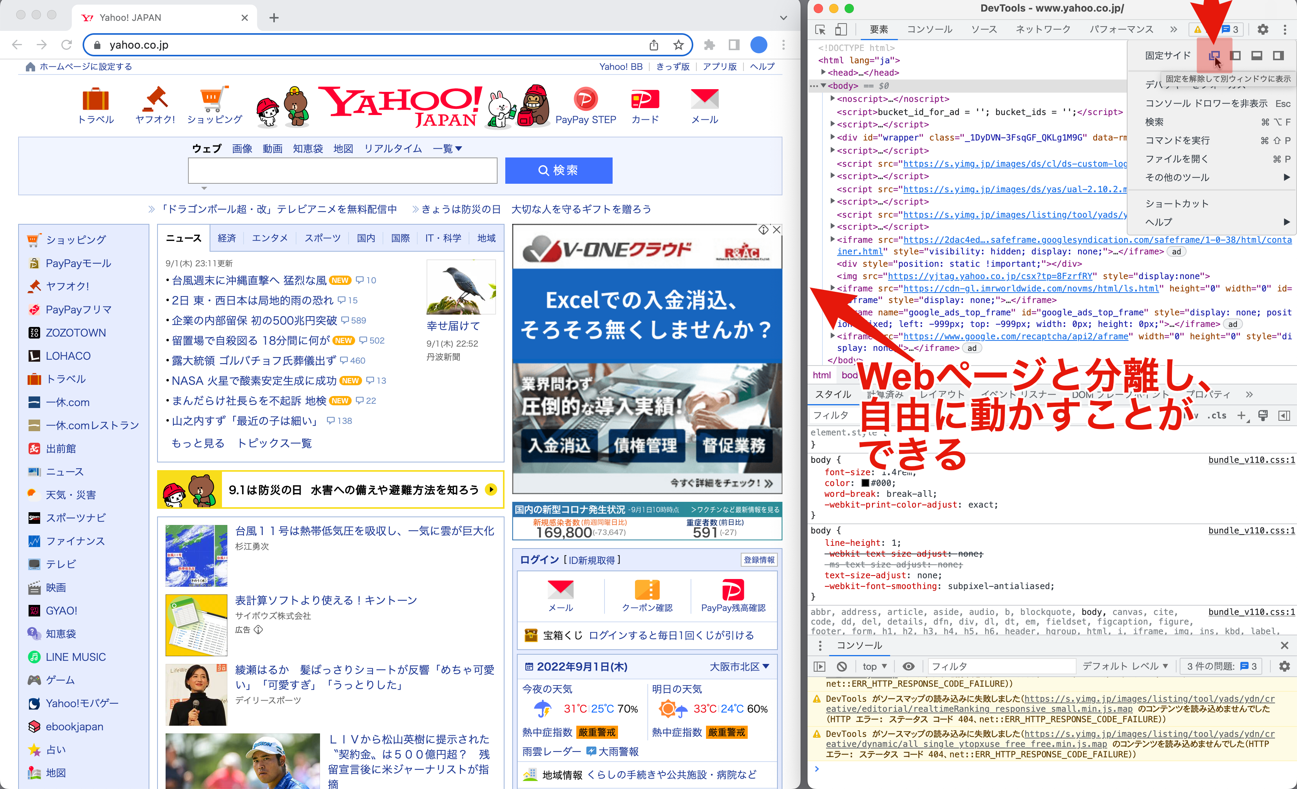Add new style rule plus icon
The width and height of the screenshot is (1297, 789).
(1242, 416)
